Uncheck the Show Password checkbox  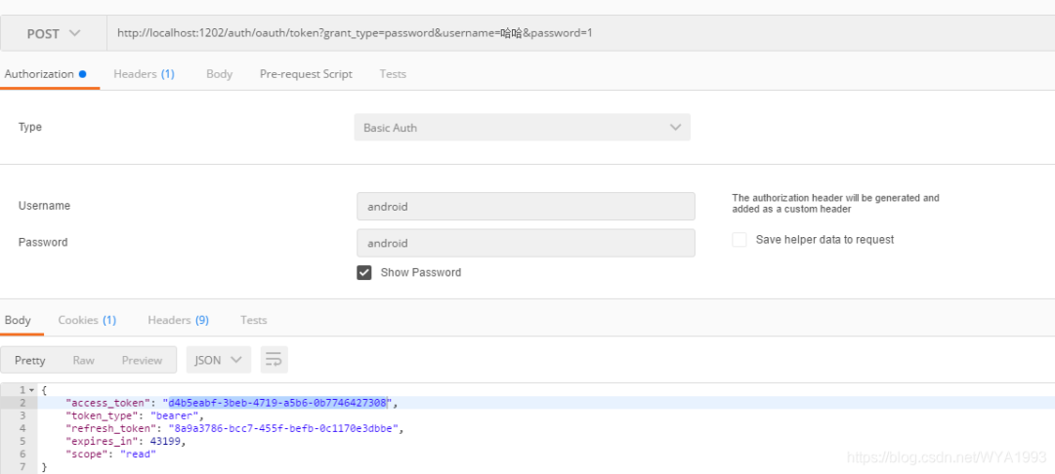coord(364,273)
